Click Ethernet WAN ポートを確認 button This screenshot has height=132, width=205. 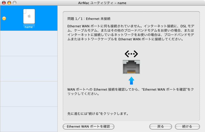88,126
